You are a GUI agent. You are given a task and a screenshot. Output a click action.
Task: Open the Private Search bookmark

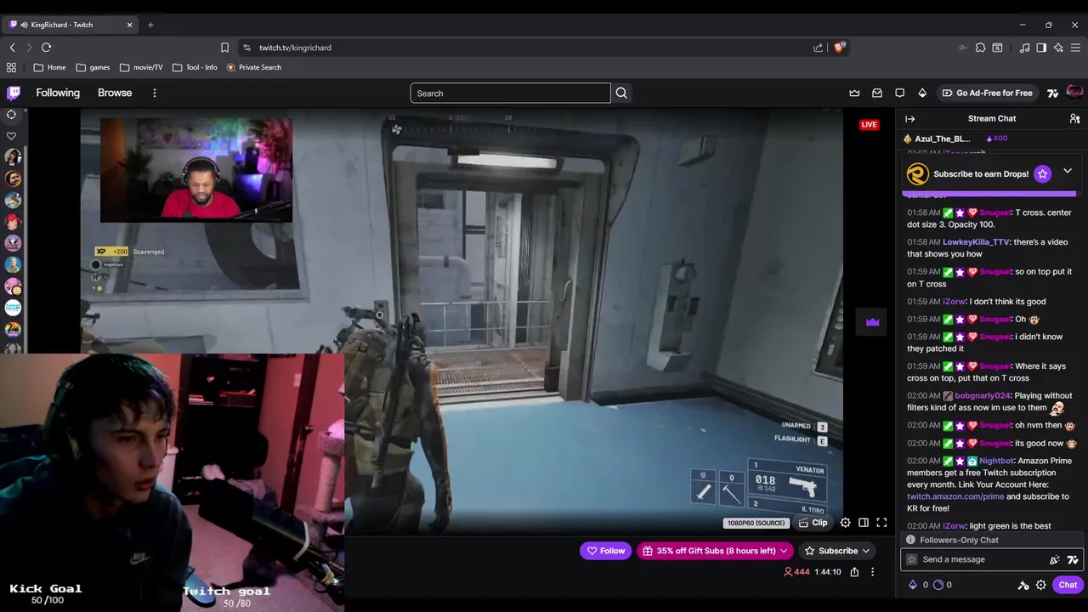click(254, 67)
